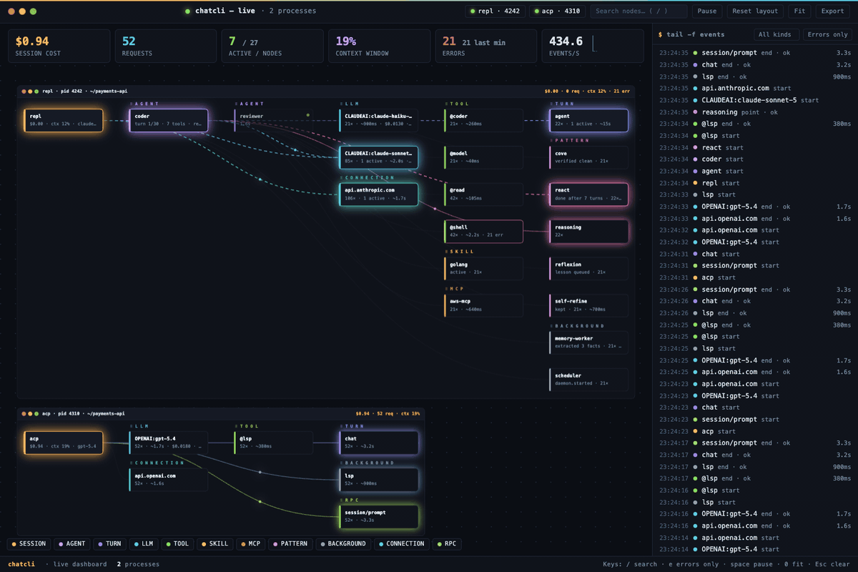This screenshot has height=572, width=858.
Task: Focus the Search nodes field
Action: 639,11
